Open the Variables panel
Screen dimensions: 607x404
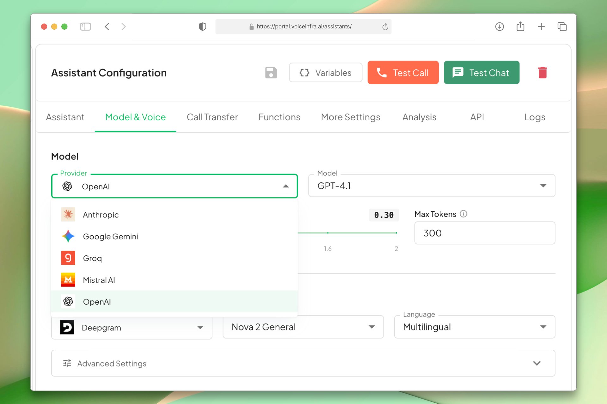[326, 73]
